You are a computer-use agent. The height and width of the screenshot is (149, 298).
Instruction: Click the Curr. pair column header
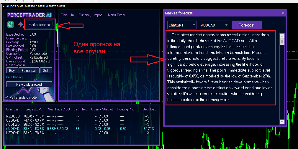tap(13, 109)
